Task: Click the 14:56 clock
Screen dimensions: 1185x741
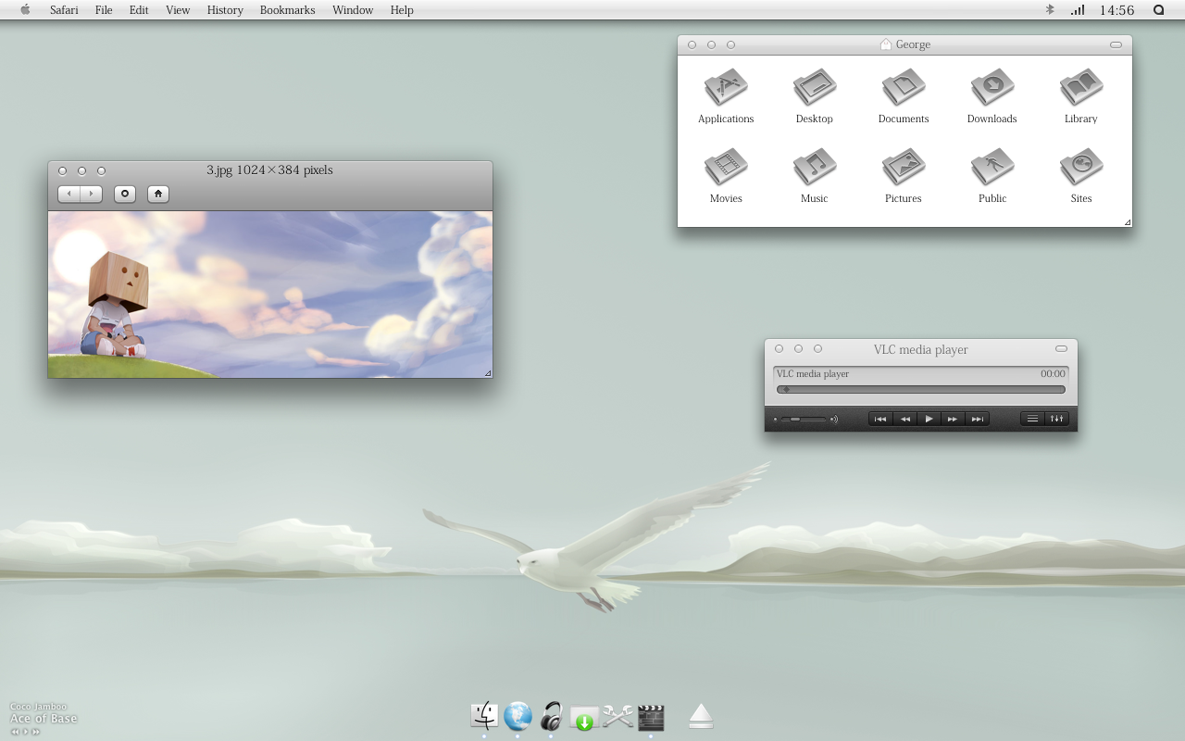Action: pyautogui.click(x=1116, y=10)
